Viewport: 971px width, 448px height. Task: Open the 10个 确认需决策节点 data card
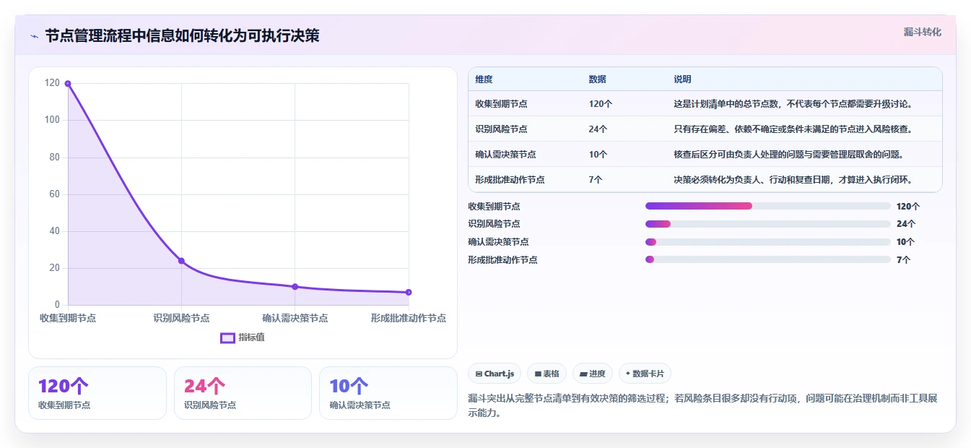[388, 393]
